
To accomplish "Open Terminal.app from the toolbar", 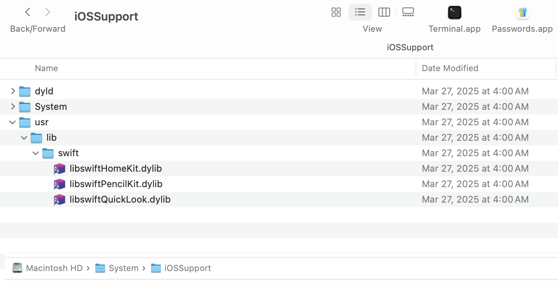I will pyautogui.click(x=454, y=13).
